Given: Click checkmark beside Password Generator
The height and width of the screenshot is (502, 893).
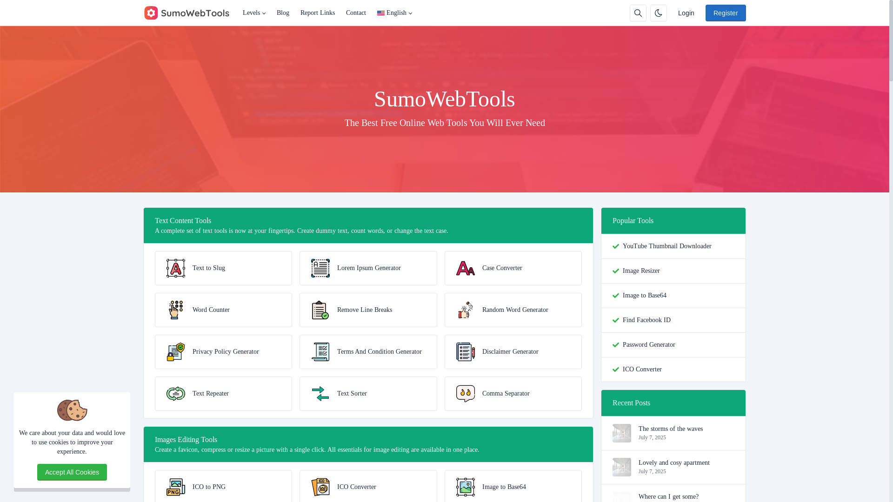Looking at the screenshot, I should coord(616,345).
